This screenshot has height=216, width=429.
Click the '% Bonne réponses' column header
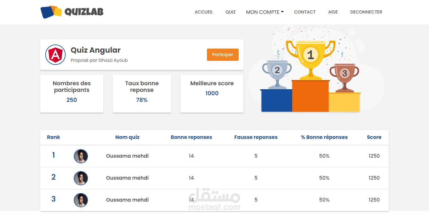point(324,137)
